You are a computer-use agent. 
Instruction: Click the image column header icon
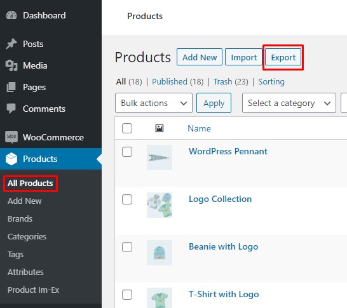pos(160,128)
